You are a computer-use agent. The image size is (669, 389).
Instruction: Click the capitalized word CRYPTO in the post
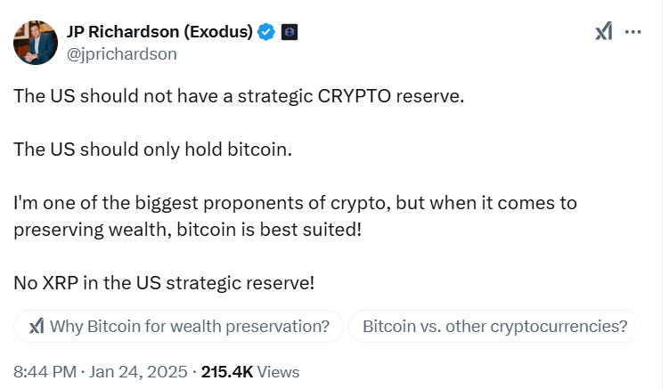(x=355, y=96)
